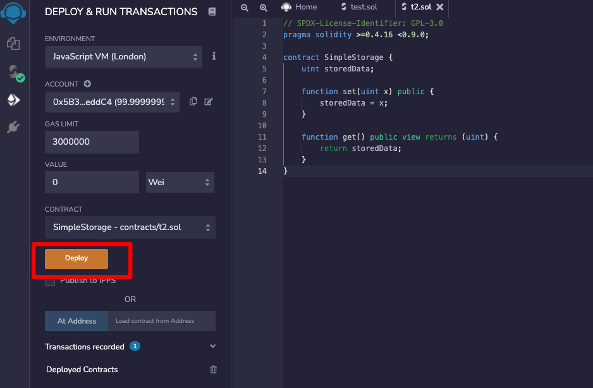This screenshot has width=593, height=388.
Task: Add a new account with plus icon
Action: click(87, 84)
